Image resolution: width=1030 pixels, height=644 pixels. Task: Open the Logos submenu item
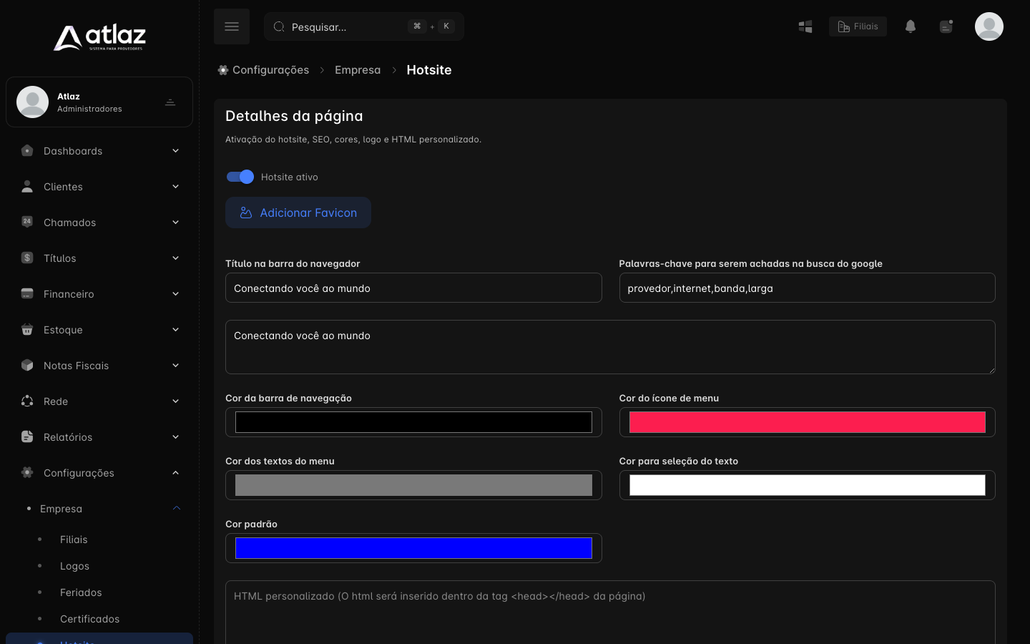(74, 566)
